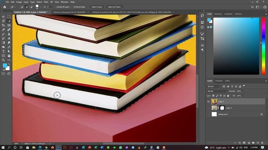Open the Search icon in options bar
Screen dimensions: 268x150
click(252, 7)
